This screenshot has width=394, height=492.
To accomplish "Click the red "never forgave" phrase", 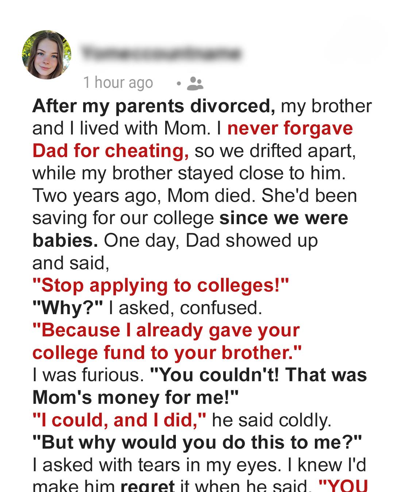I will [x=290, y=128].
